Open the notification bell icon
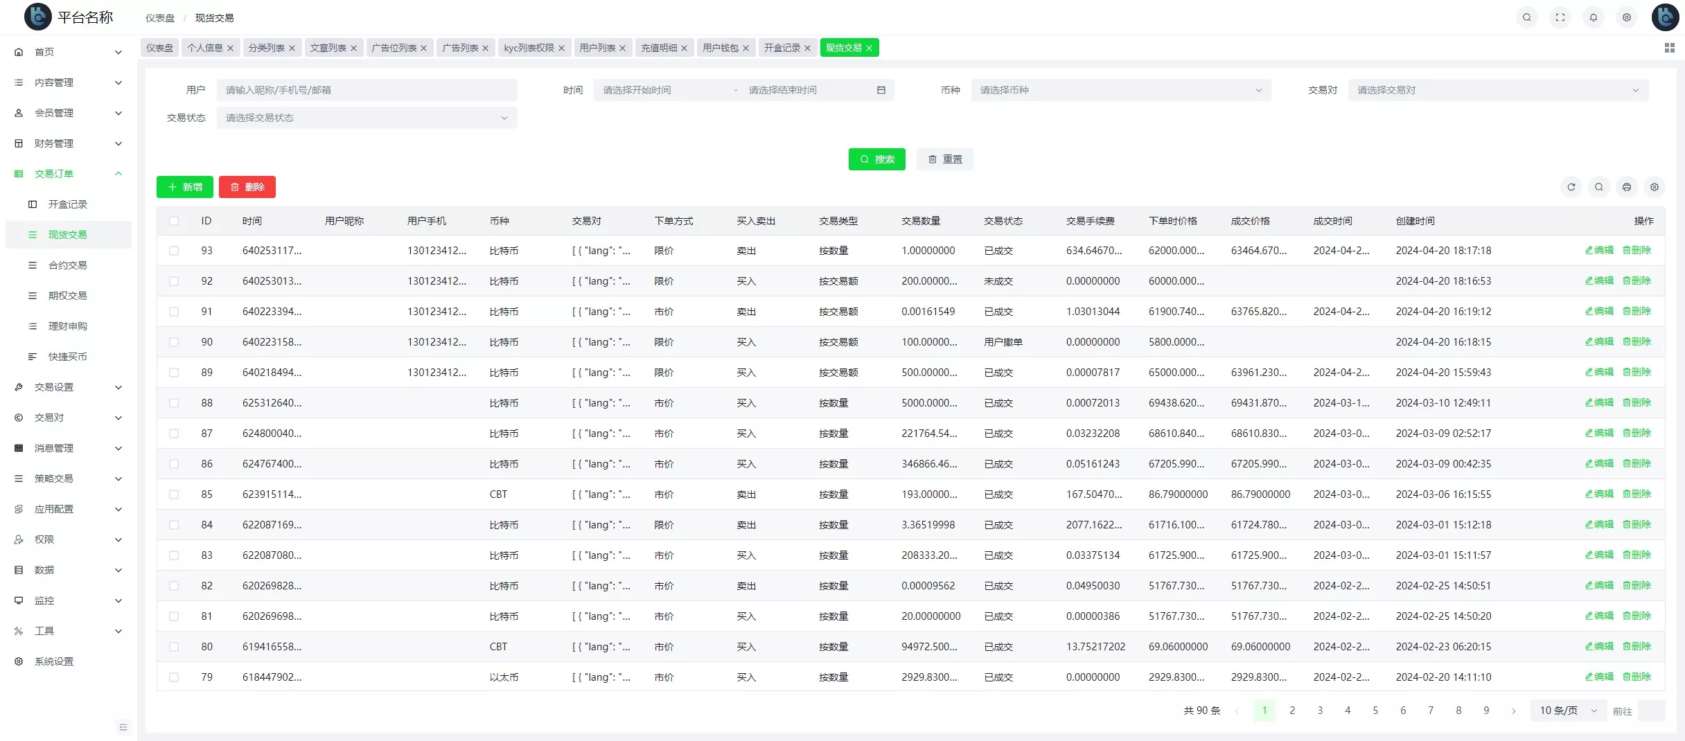 point(1593,17)
